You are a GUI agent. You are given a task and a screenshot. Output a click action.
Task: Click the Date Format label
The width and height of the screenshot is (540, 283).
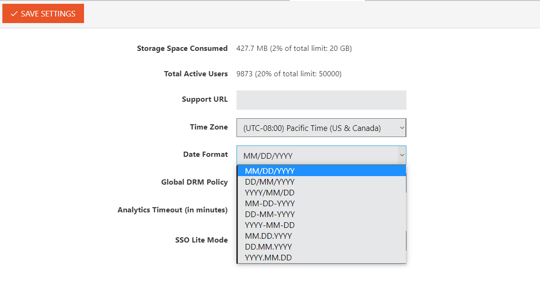coord(205,154)
